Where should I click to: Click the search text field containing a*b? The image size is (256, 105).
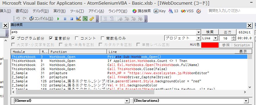104,32
